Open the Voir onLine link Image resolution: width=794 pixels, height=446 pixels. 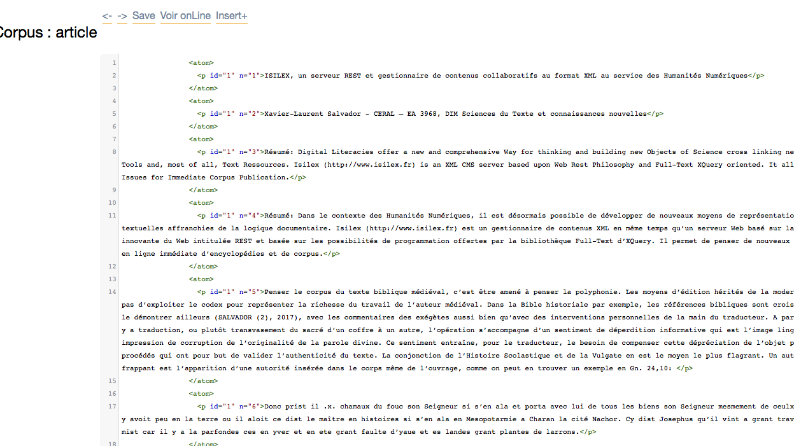(185, 16)
